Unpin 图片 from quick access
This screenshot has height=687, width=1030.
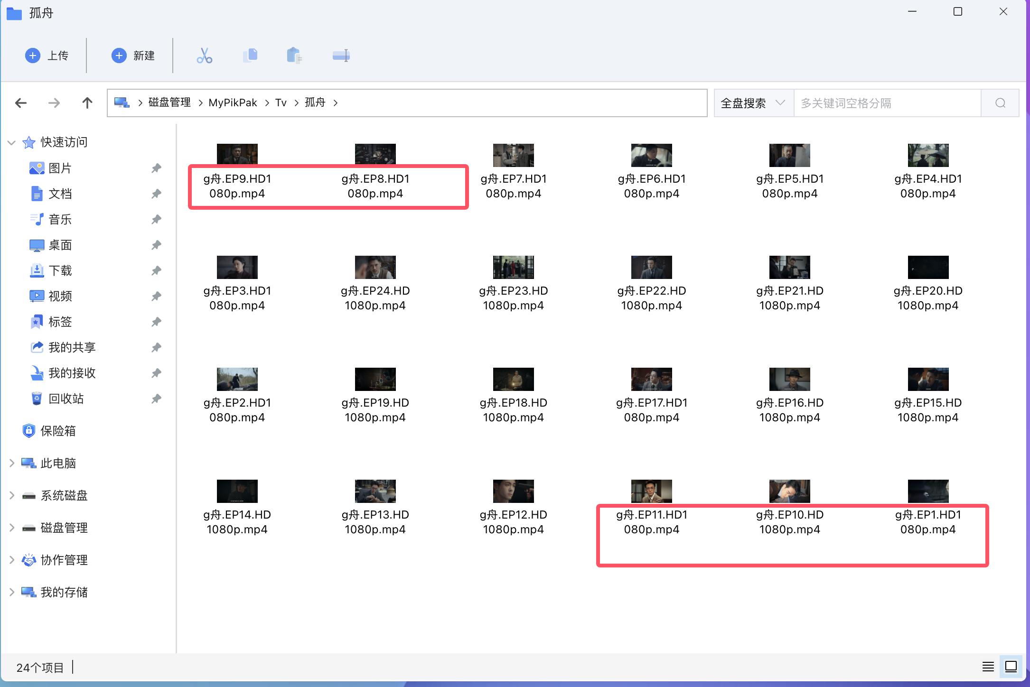point(156,168)
